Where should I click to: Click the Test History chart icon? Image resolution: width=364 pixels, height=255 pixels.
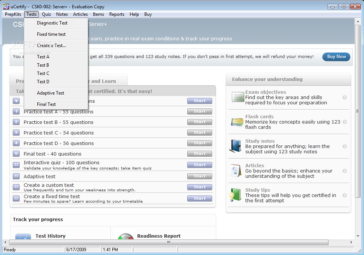23,236
